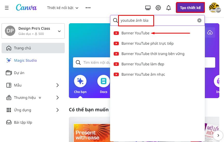Click the Magic Studio sparkle icon

pyautogui.click(x=9, y=60)
